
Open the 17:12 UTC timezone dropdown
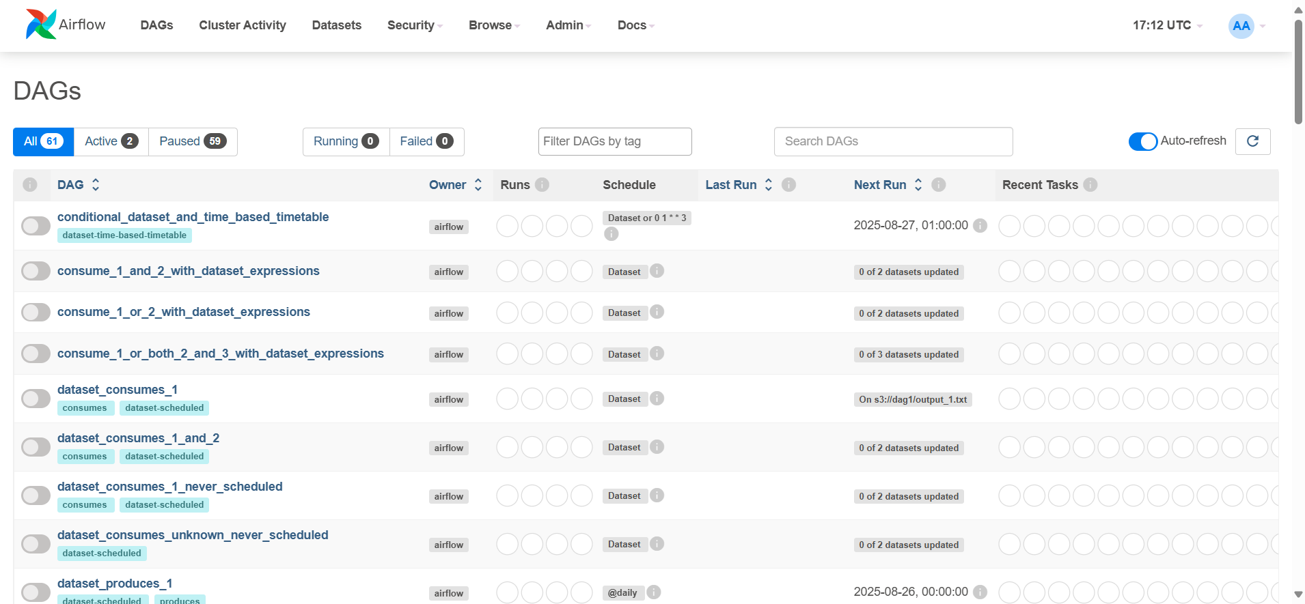pos(1167,25)
